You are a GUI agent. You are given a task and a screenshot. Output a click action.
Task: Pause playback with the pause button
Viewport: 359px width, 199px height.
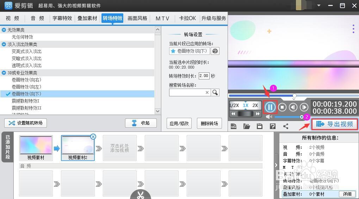[x=270, y=107]
